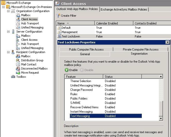Click the Organization Configuration Mailbox icon
Screen dimensions: 171x137
18,15
